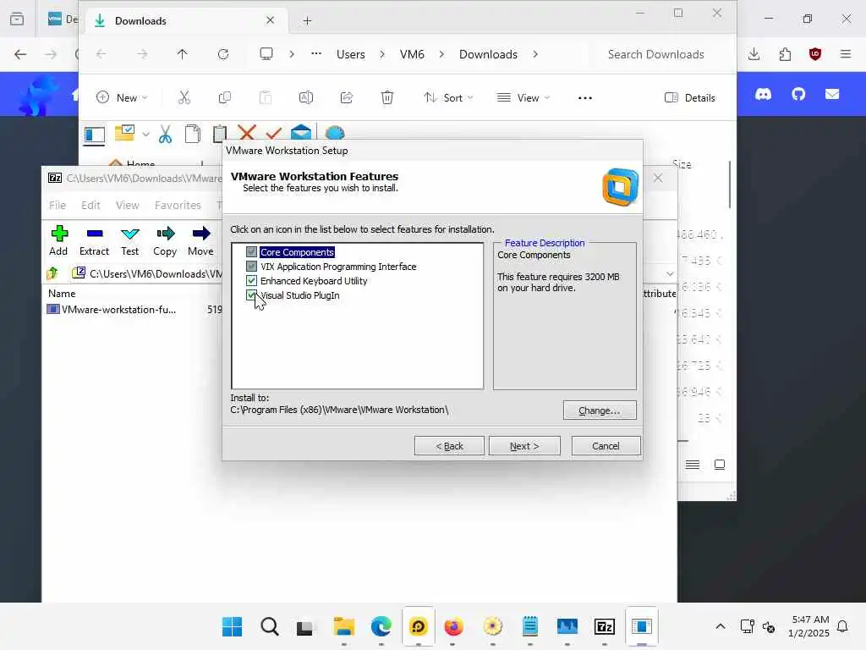The height and width of the screenshot is (650, 866).
Task: Click the Copy icon in Explorer toolbar
Action: 225,98
